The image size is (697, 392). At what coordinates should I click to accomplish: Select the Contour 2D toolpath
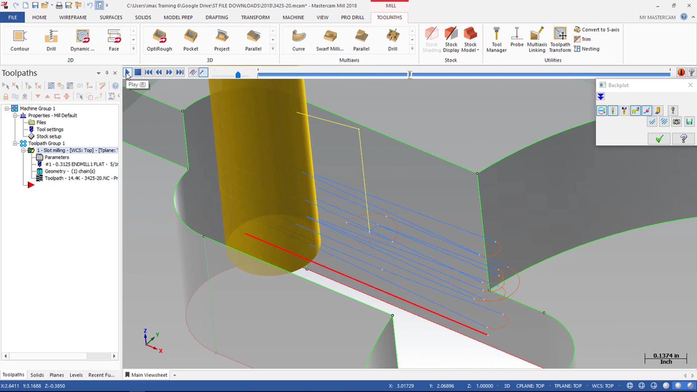(x=20, y=40)
